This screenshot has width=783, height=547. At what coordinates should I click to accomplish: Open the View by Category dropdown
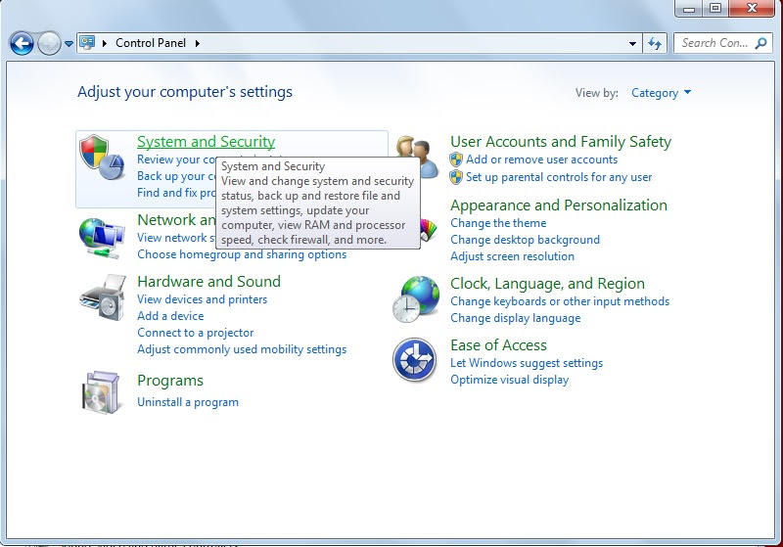(662, 93)
